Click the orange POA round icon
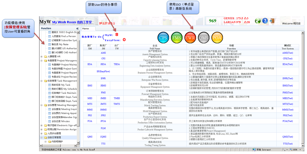 tap(217, 38)
